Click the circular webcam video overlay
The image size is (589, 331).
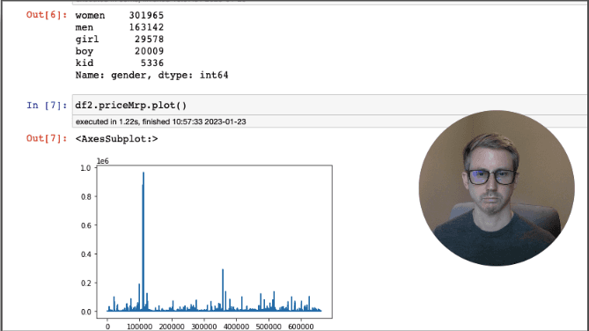497,188
